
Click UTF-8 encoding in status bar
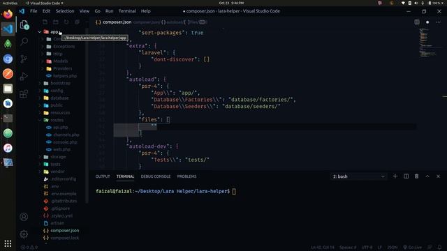(x=367, y=248)
